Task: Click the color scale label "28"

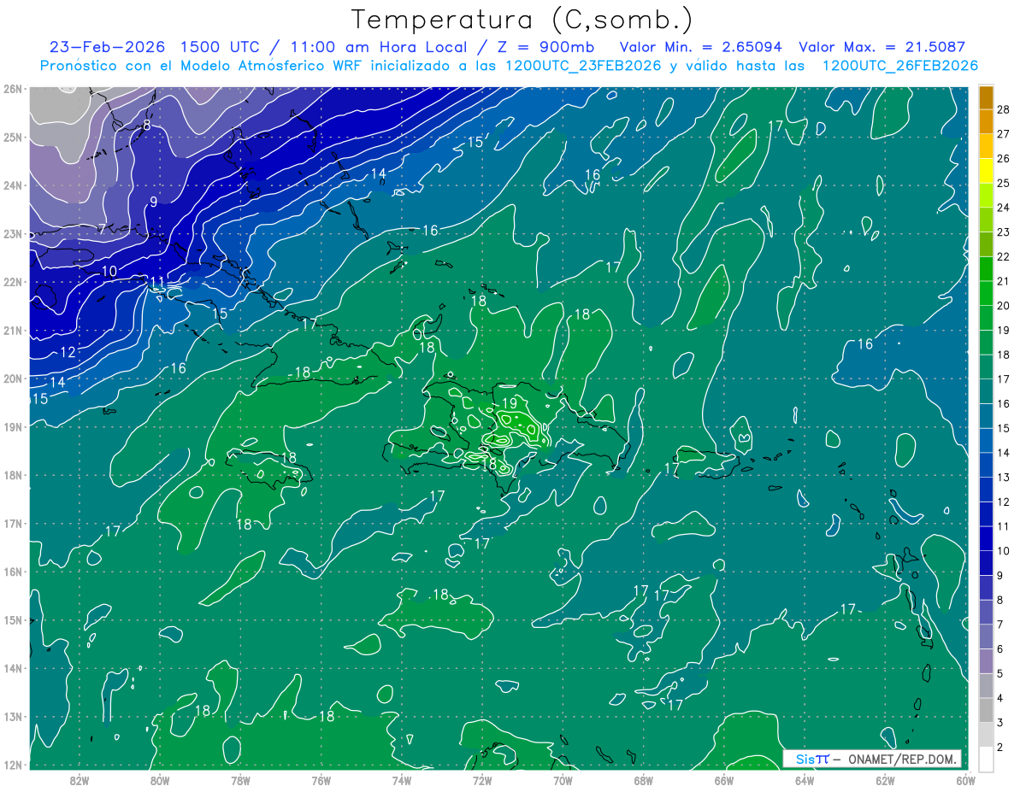Action: [x=1003, y=109]
